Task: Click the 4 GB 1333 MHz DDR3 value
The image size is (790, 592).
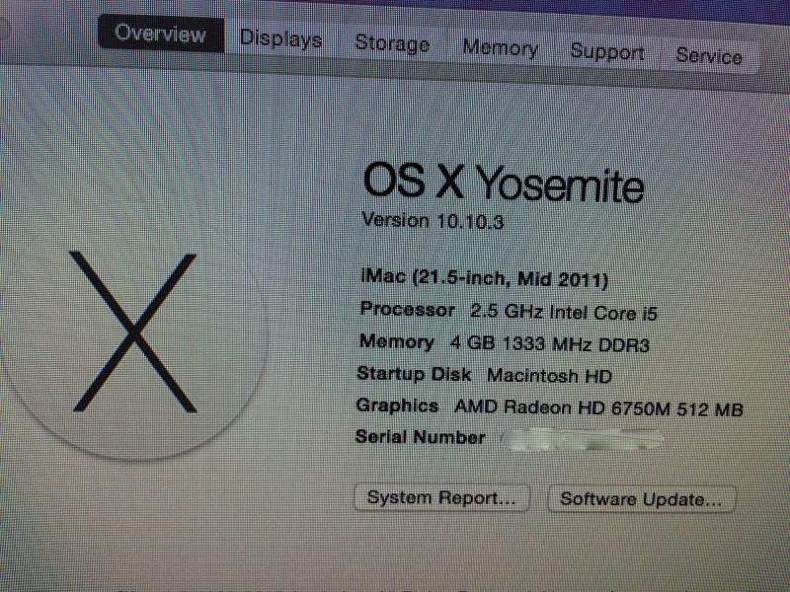Action: (x=549, y=344)
